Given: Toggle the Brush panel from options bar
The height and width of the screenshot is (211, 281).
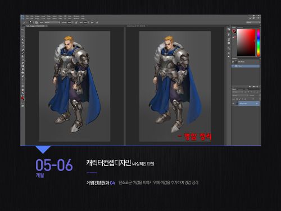Looking at the screenshot, I should (x=37, y=23).
